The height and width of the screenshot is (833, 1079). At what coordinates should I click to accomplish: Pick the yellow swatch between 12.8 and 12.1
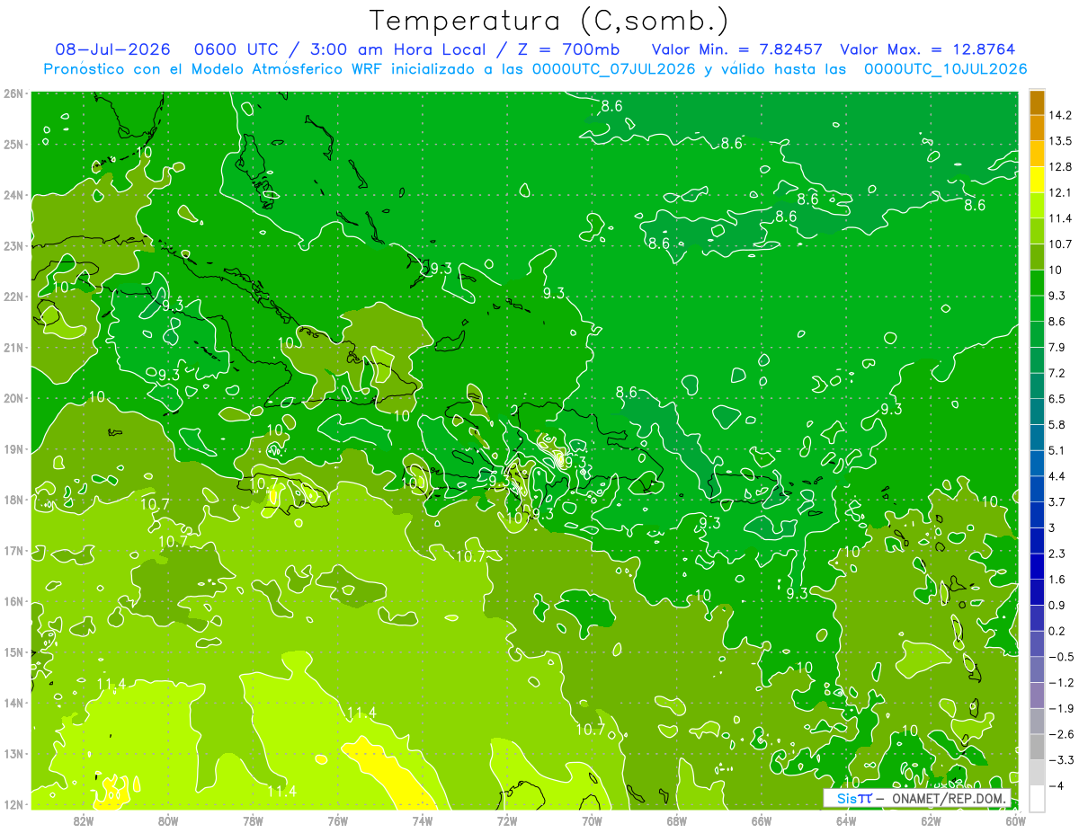click(1037, 179)
